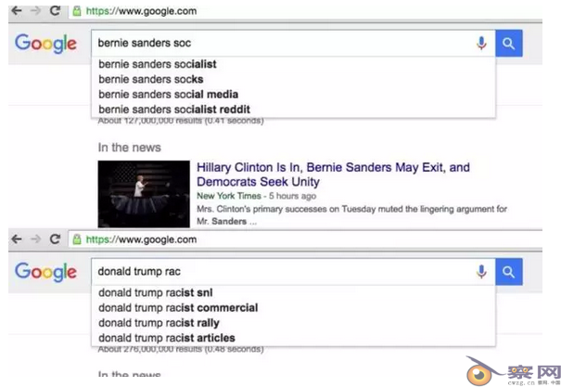Open the Hillary Clinton Is In news headline
This screenshot has width=561, height=387.
point(333,174)
